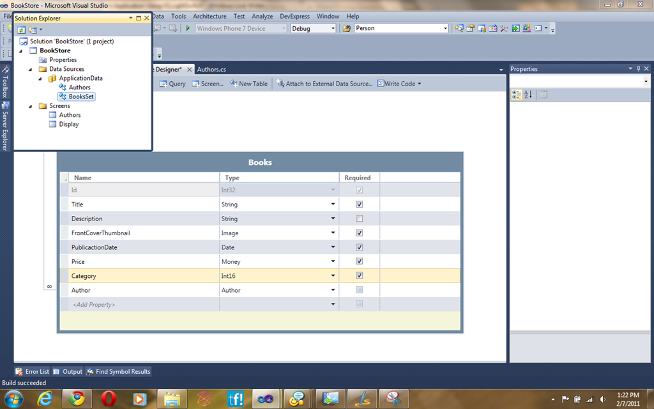Check the Required box for Description
Image resolution: width=654 pixels, height=409 pixels.
(x=359, y=219)
